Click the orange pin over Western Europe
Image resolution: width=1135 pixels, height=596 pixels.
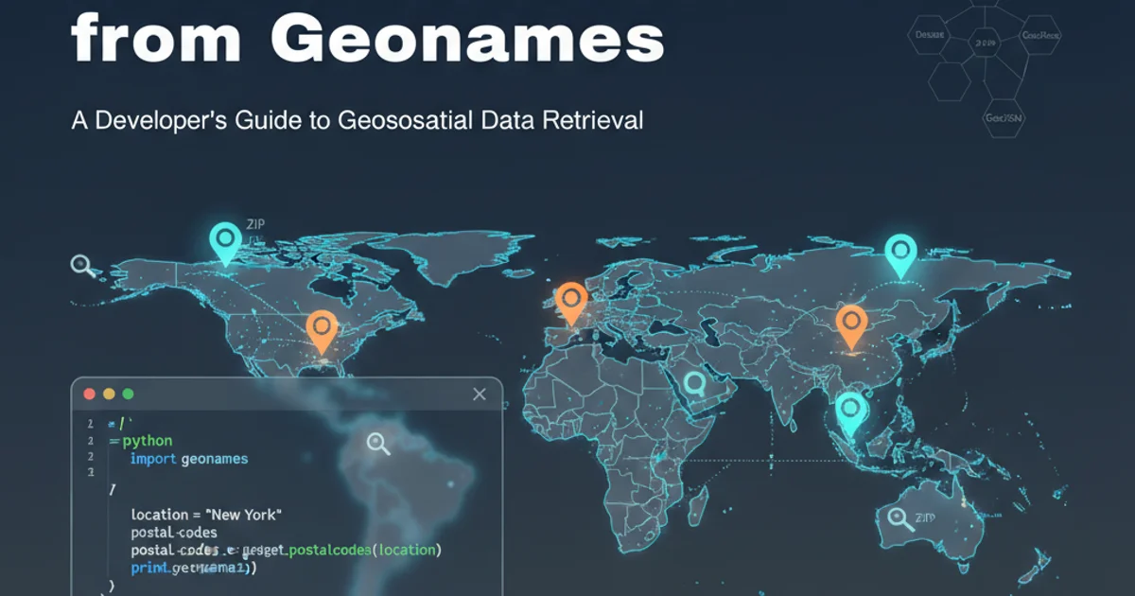click(x=570, y=300)
